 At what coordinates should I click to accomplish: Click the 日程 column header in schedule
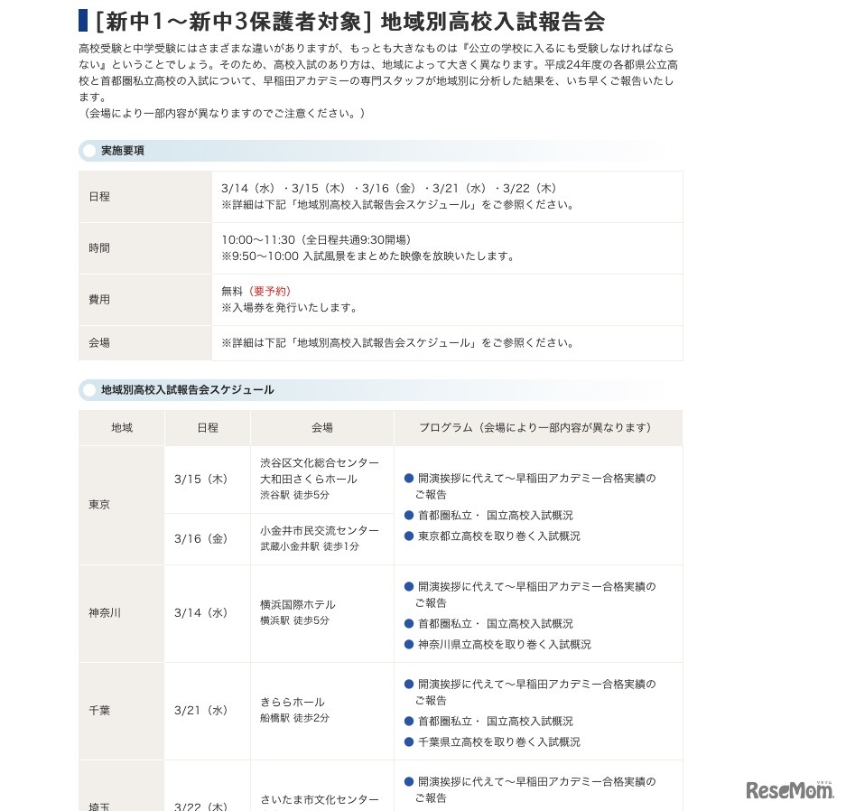click(x=207, y=427)
